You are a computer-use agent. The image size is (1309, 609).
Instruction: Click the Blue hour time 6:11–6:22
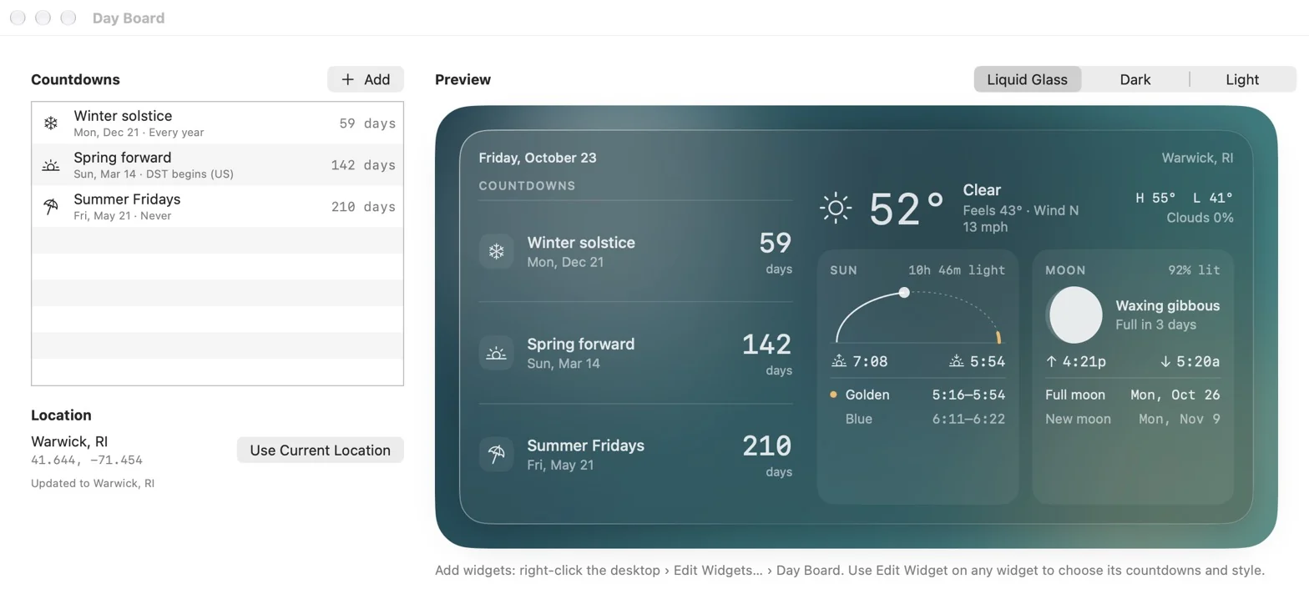point(968,419)
